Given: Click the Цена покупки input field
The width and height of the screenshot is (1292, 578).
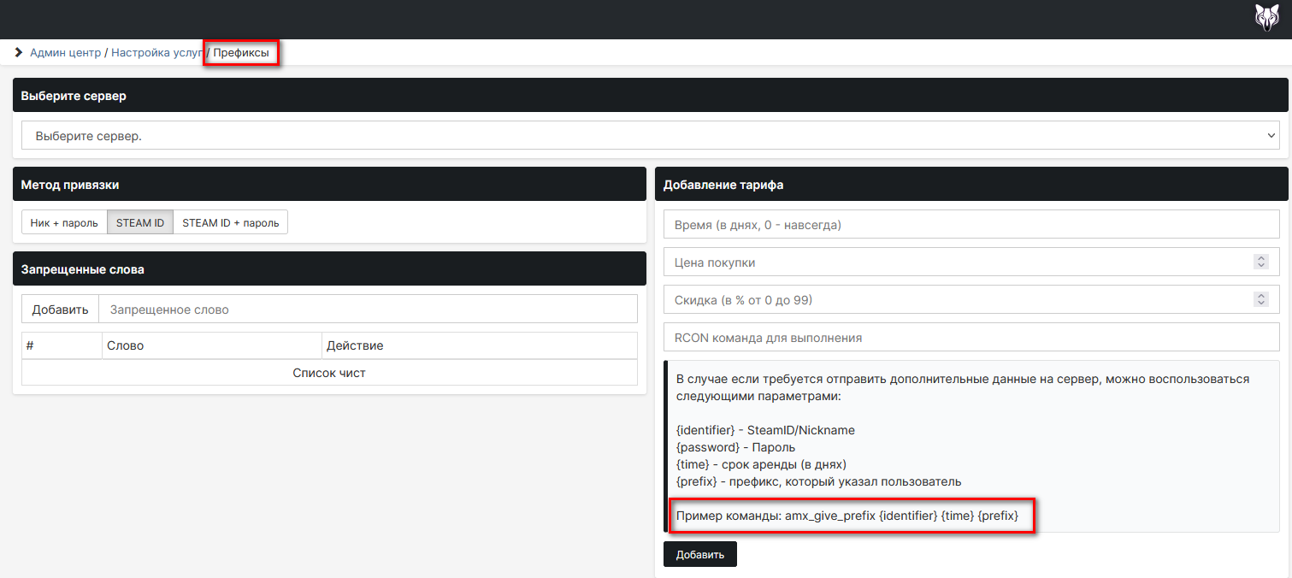Looking at the screenshot, I should [971, 262].
